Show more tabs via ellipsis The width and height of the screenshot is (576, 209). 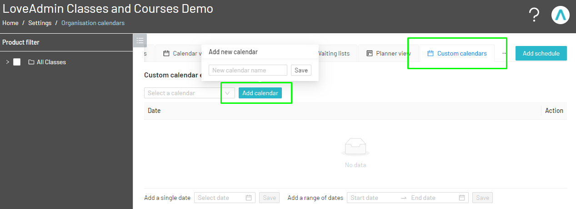tap(504, 53)
